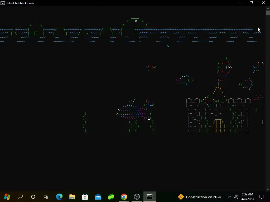The height and width of the screenshot is (202, 270).
Task: Minimize the Telnet window
Action: pyautogui.click(x=239, y=3)
